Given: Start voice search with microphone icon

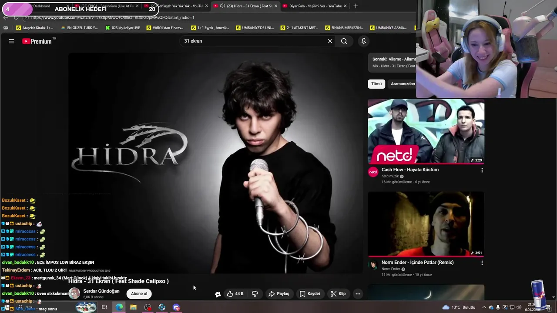Looking at the screenshot, I should (364, 41).
